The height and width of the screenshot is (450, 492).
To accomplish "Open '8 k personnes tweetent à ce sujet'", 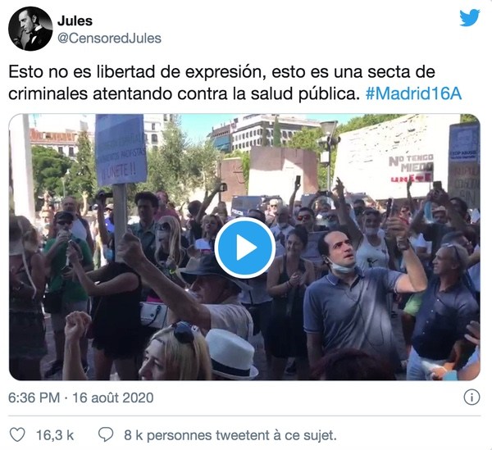I will [x=230, y=435].
